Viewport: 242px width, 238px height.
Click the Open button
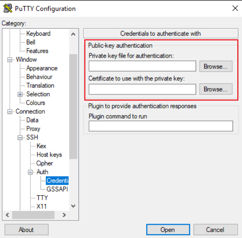pyautogui.click(x=168, y=230)
